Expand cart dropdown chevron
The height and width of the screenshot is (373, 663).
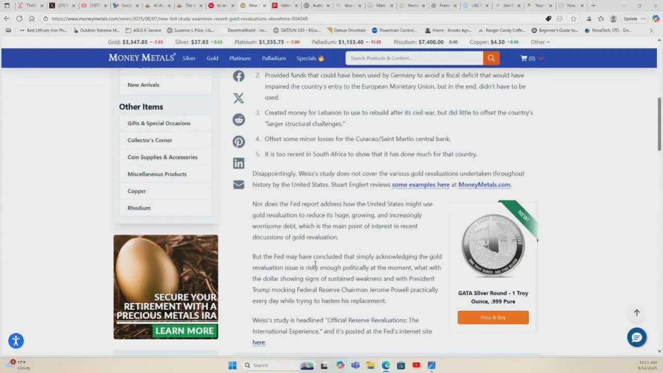tap(541, 58)
